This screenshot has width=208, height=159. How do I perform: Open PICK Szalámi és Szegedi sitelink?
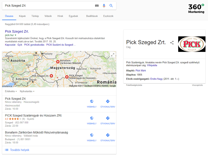(x=61, y=45)
